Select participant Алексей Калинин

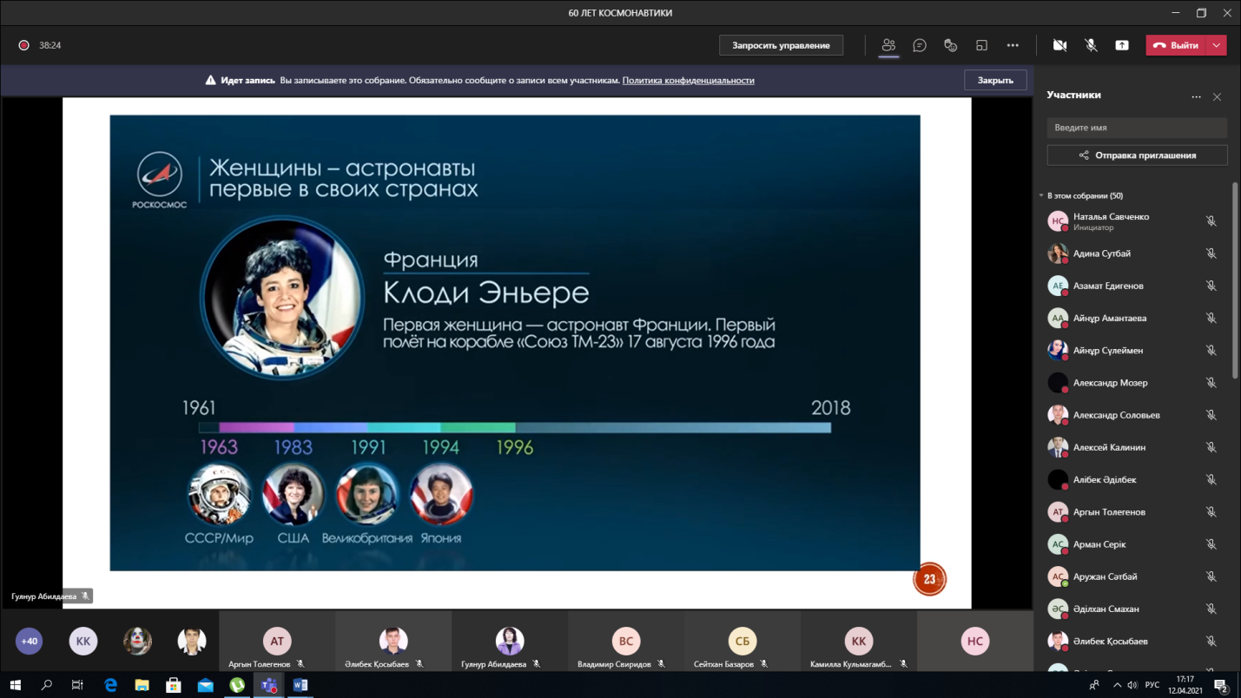pos(1136,447)
